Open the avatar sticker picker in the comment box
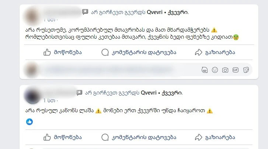This screenshot has width=268, height=149. point(205,70)
